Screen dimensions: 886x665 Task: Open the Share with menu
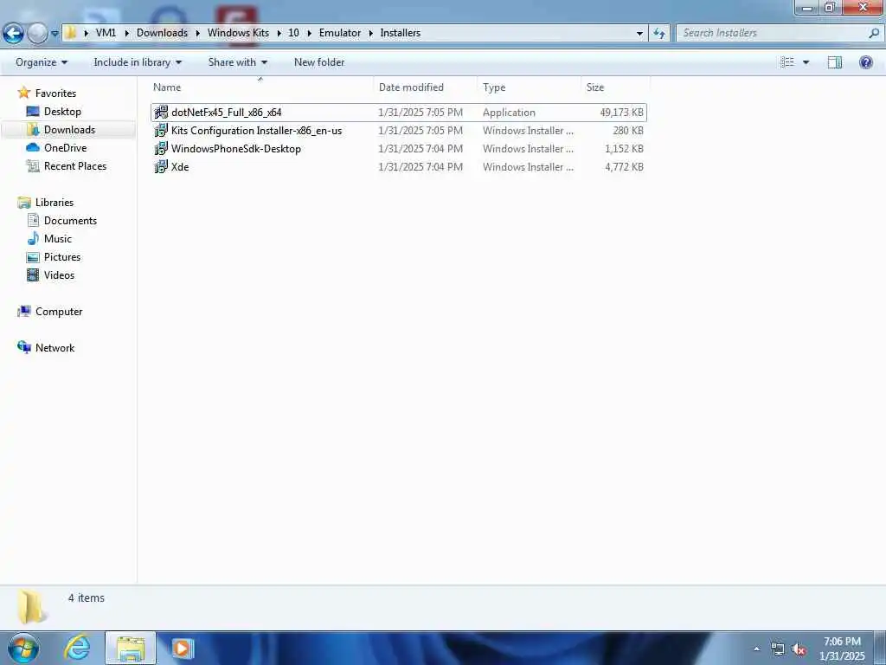coord(237,62)
